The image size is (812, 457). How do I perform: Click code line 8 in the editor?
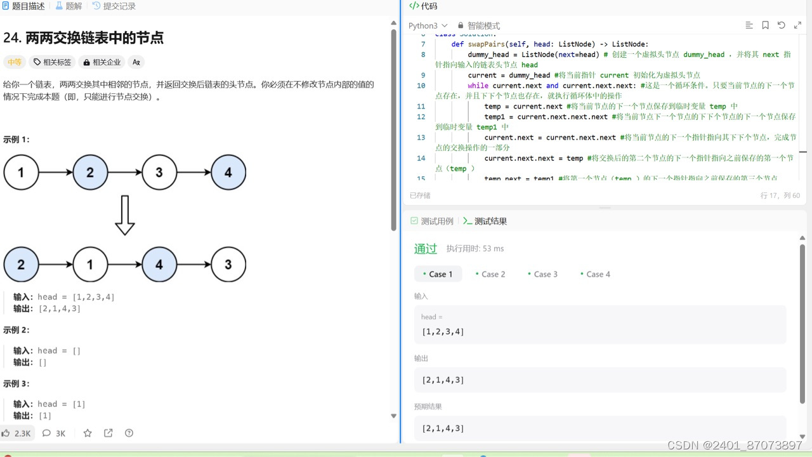613,60
